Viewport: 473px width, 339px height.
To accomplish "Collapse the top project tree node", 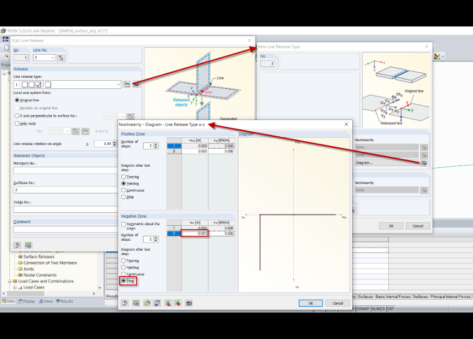I will click(4, 73).
